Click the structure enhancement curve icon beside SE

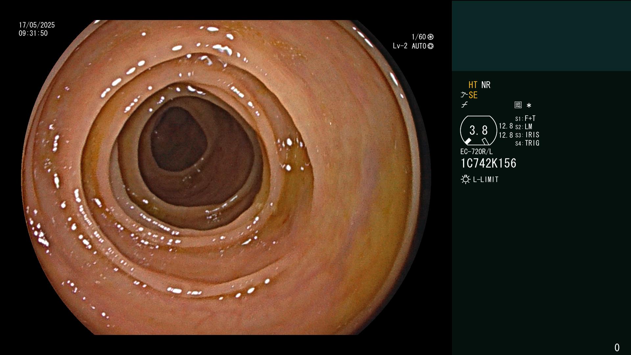(464, 95)
